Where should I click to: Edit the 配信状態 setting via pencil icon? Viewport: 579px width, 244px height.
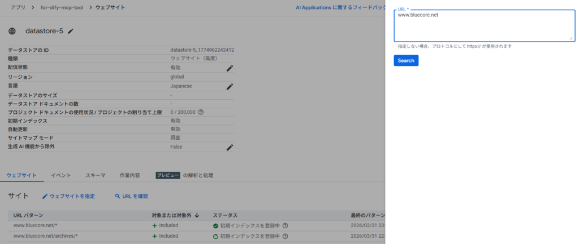point(230,68)
